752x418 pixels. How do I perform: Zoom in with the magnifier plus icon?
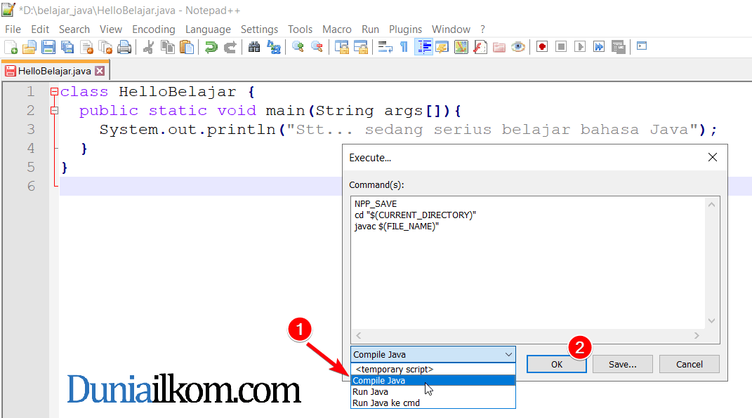pyautogui.click(x=298, y=47)
